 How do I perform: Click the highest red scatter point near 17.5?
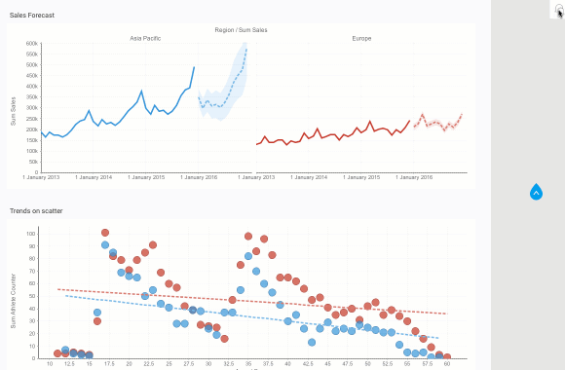pos(105,233)
